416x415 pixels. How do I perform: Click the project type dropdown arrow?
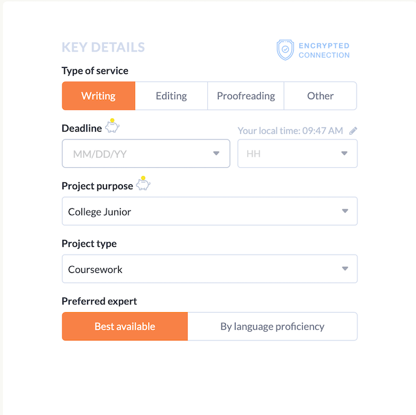pyautogui.click(x=345, y=269)
